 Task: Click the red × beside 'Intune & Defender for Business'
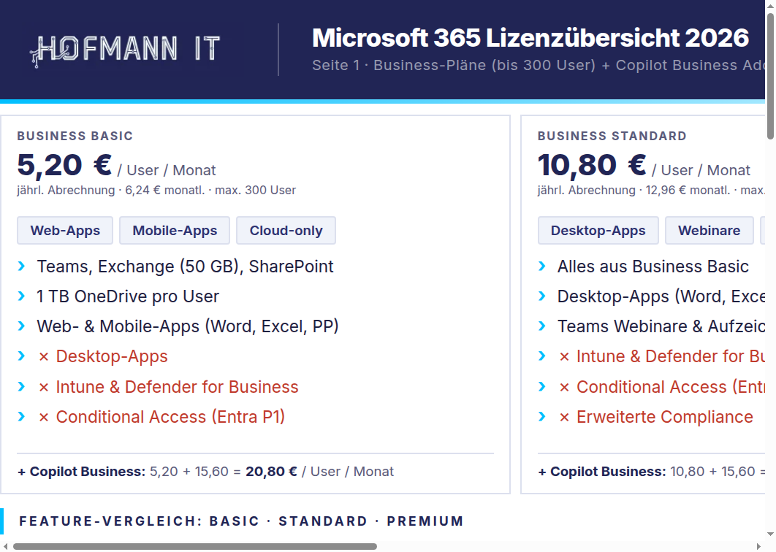point(45,386)
